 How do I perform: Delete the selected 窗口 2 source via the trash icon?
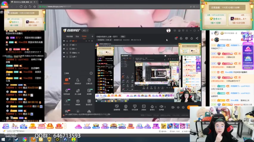tap(92, 41)
